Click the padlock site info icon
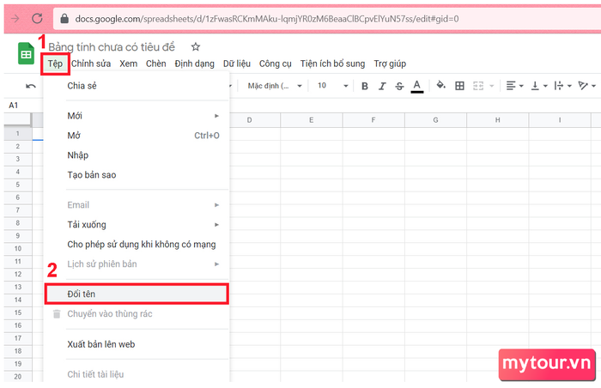 point(64,18)
